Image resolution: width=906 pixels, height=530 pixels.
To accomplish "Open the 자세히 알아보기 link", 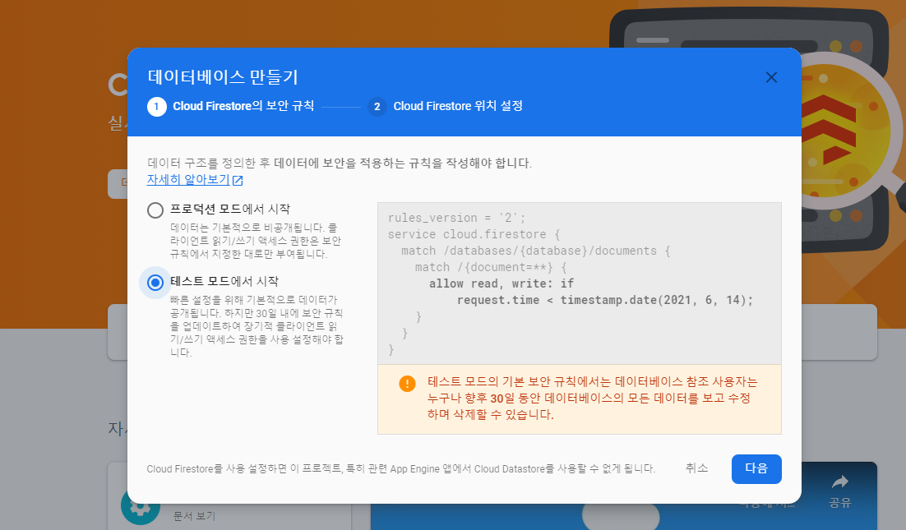I will [188, 180].
